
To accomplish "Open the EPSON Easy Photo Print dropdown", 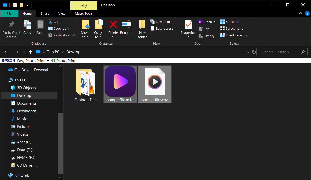I will point(48,61).
